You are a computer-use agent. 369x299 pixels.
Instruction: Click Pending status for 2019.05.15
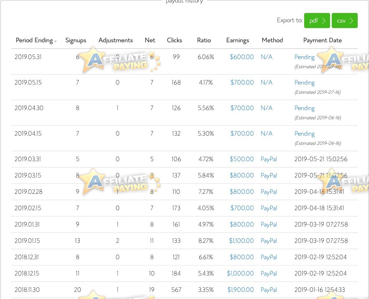coord(305,82)
